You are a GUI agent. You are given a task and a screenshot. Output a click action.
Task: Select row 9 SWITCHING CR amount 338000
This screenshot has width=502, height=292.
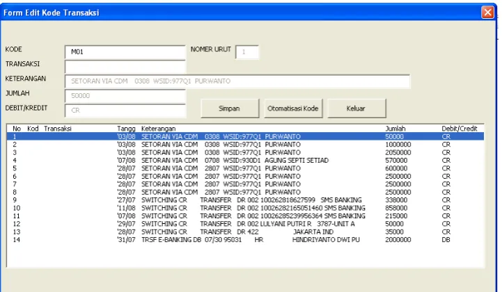click(245, 200)
